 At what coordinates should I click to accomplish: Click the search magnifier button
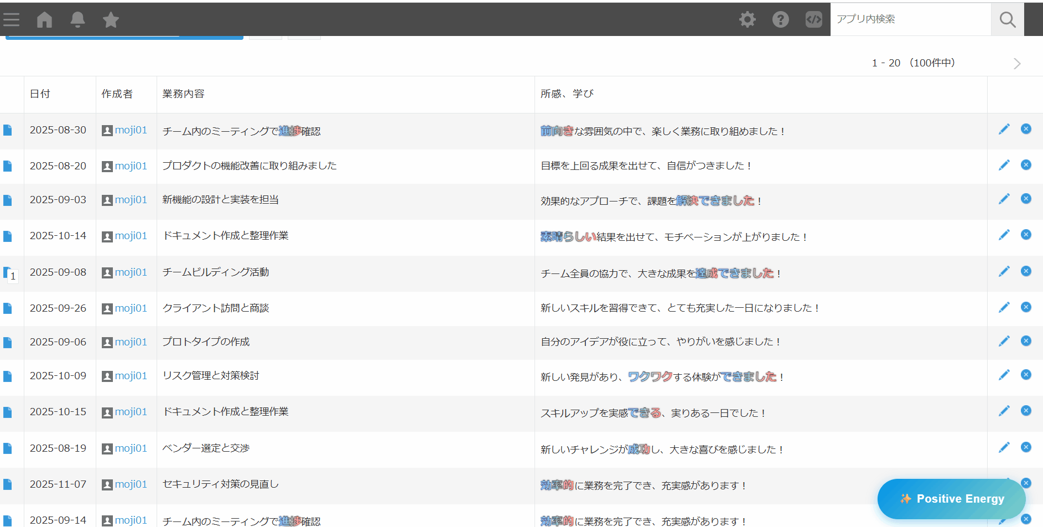pos(1007,20)
